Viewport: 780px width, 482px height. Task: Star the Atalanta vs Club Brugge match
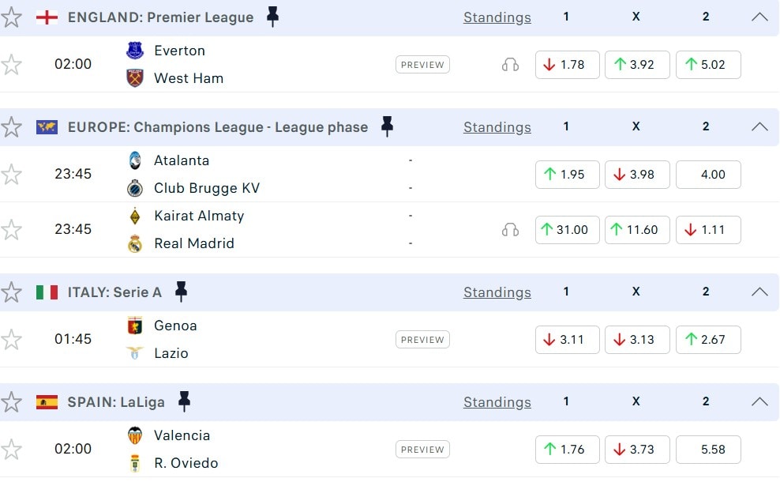tap(12, 175)
